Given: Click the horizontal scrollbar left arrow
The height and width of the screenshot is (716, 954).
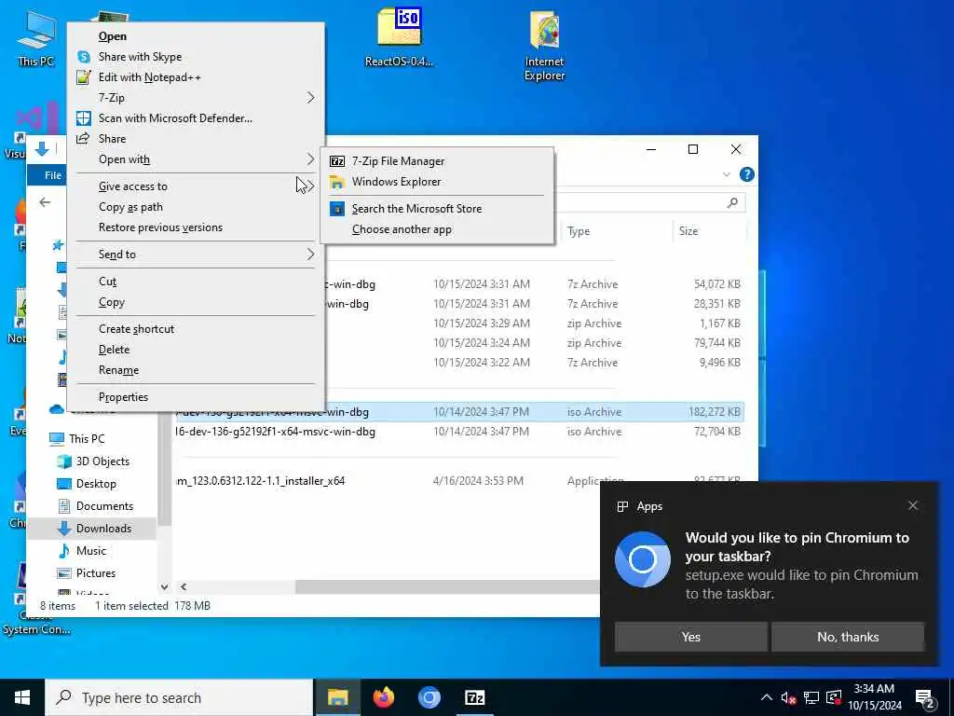Looking at the screenshot, I should (x=184, y=587).
